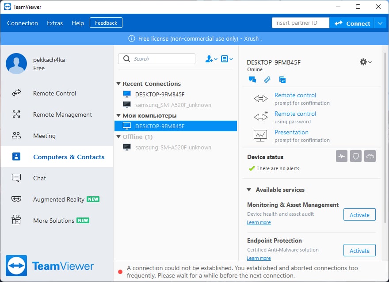This screenshot has height=282, width=389.
Task: Open the add contact dropdown icon
Action: pyautogui.click(x=211, y=59)
